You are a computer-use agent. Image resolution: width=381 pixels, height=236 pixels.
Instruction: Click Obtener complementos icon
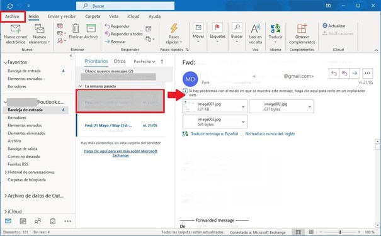302,29
